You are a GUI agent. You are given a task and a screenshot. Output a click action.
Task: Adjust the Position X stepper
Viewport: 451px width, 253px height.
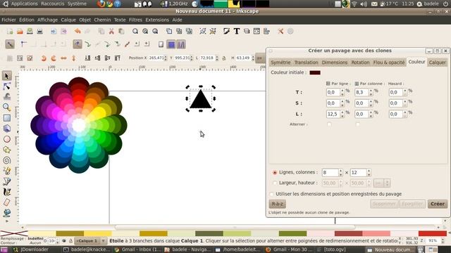click(166, 58)
